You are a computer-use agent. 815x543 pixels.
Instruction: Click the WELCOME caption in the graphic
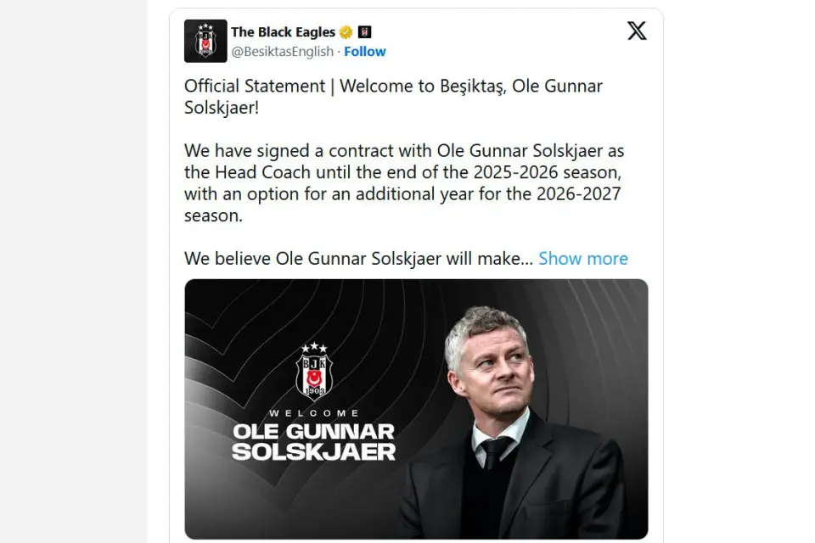[314, 413]
